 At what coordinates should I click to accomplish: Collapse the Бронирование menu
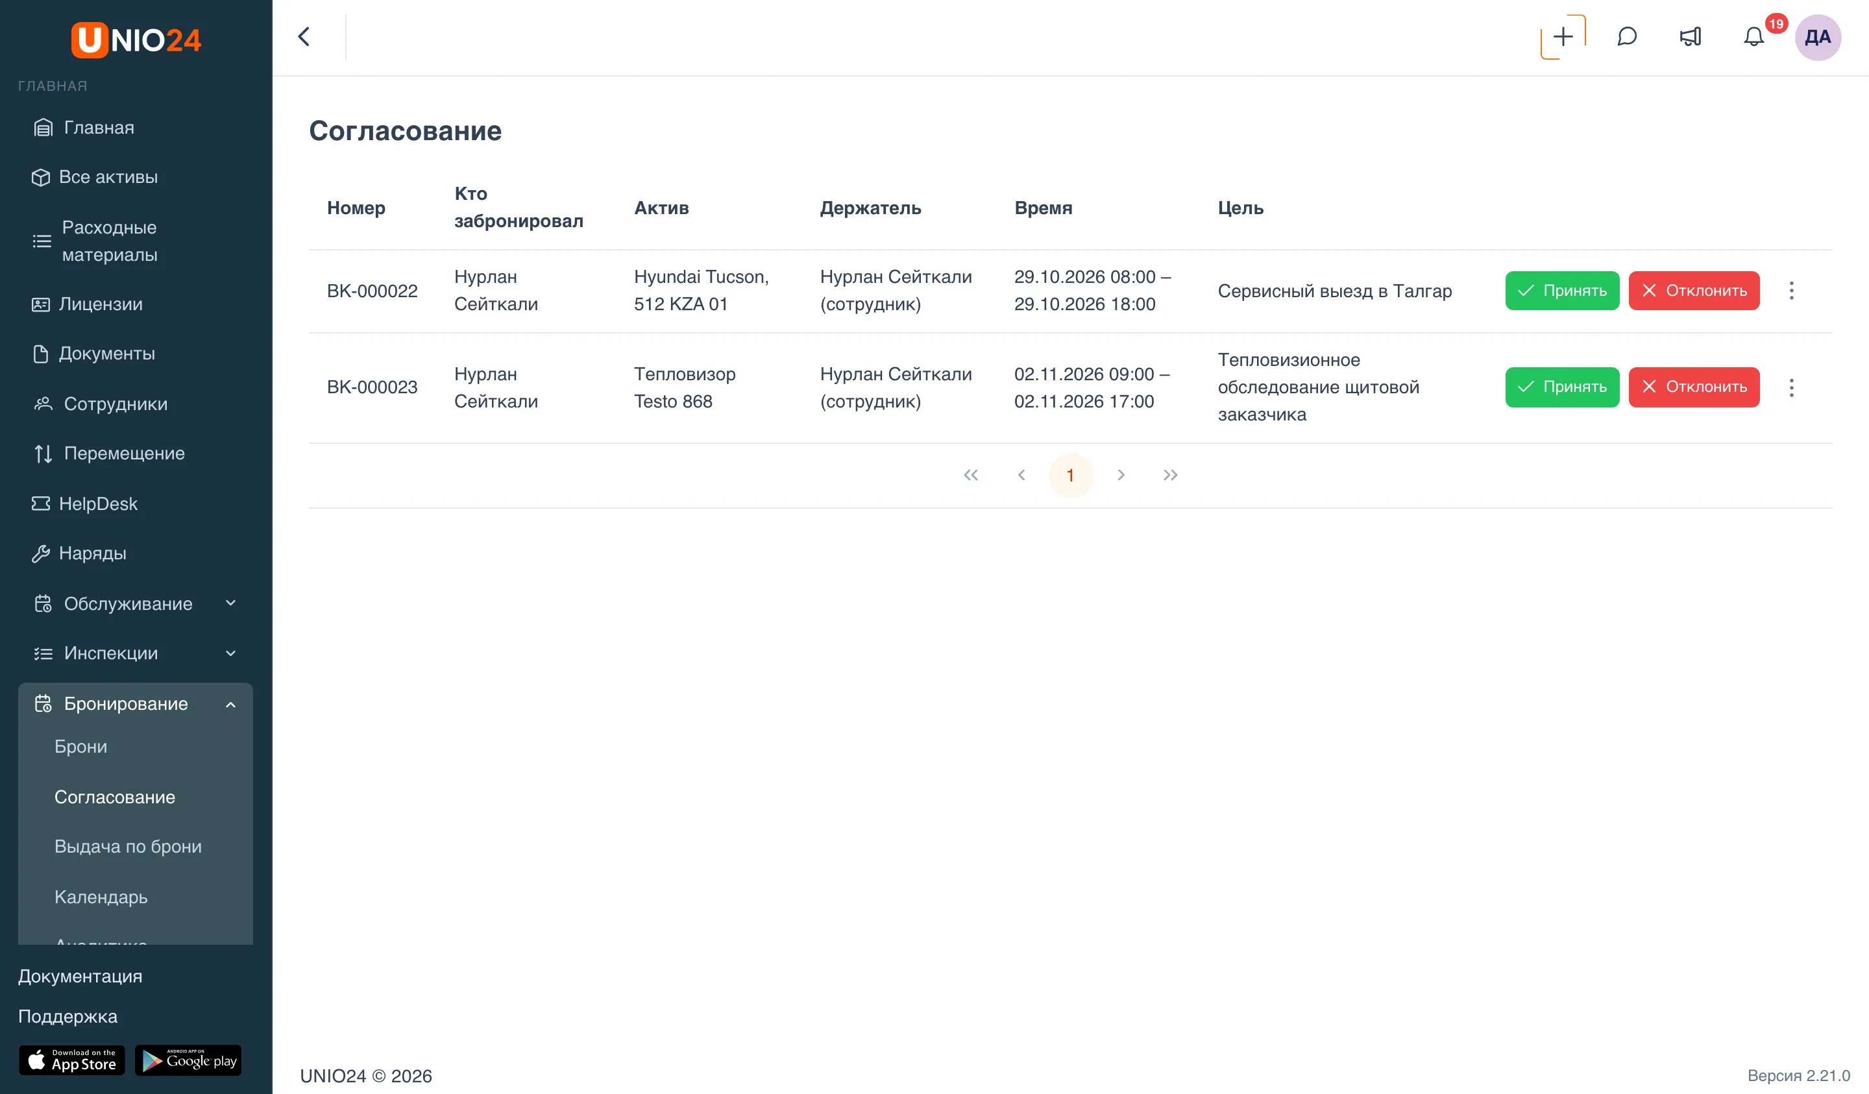tap(136, 703)
